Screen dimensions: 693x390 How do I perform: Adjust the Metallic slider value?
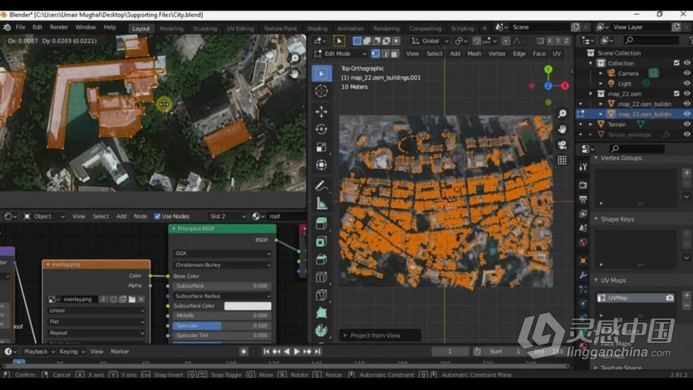[x=222, y=315]
